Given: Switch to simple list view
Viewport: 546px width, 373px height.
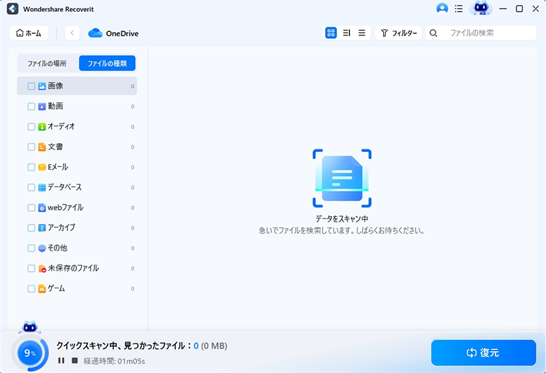Looking at the screenshot, I should (x=361, y=33).
